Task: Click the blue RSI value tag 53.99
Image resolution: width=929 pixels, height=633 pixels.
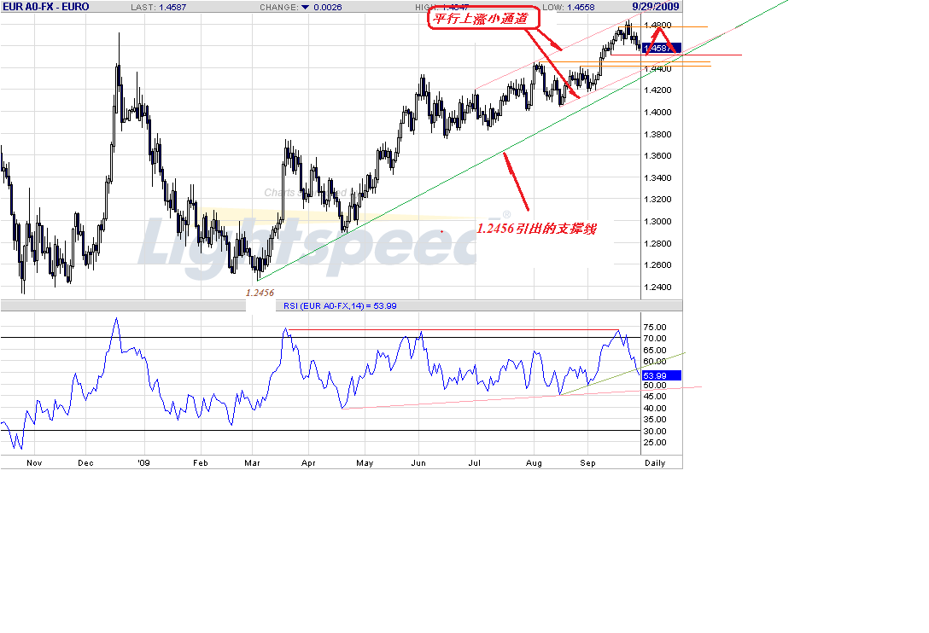Action: (x=662, y=375)
